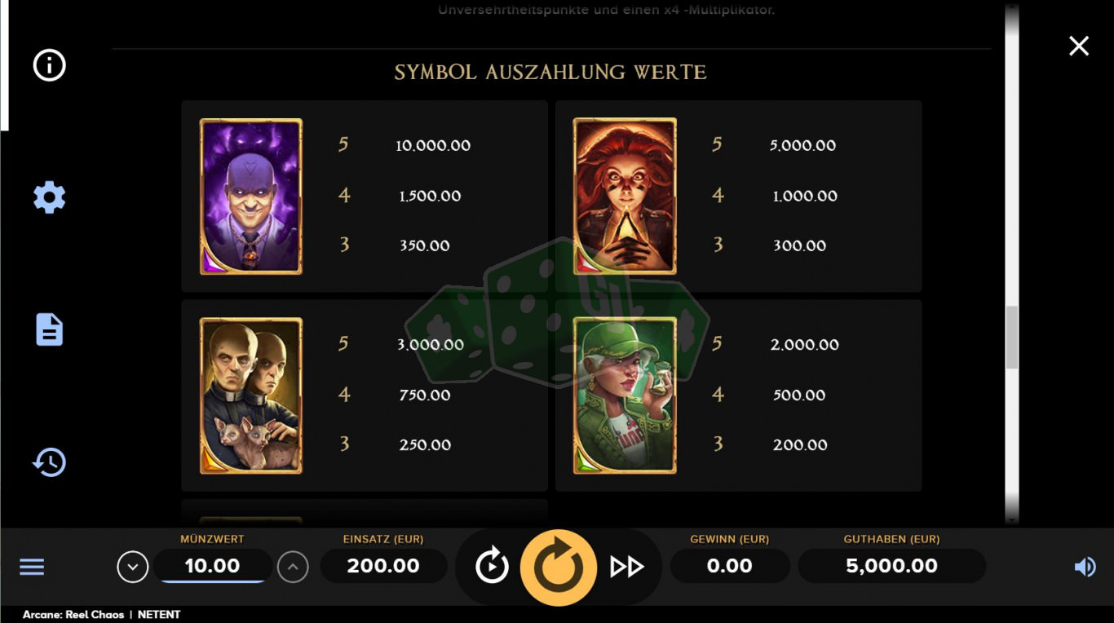Open the game info section icon
The width and height of the screenshot is (1114, 623).
point(49,65)
